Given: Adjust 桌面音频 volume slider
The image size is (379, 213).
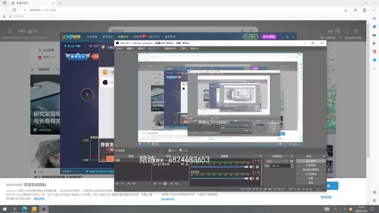Looking at the screenshot, I should 219,178.
